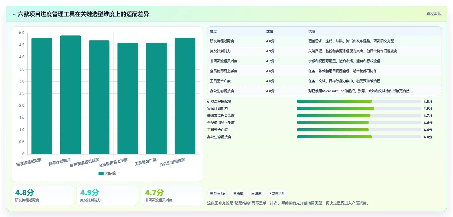
Task: Click the 全员使用易上手度 progress bar
Action: point(359,122)
